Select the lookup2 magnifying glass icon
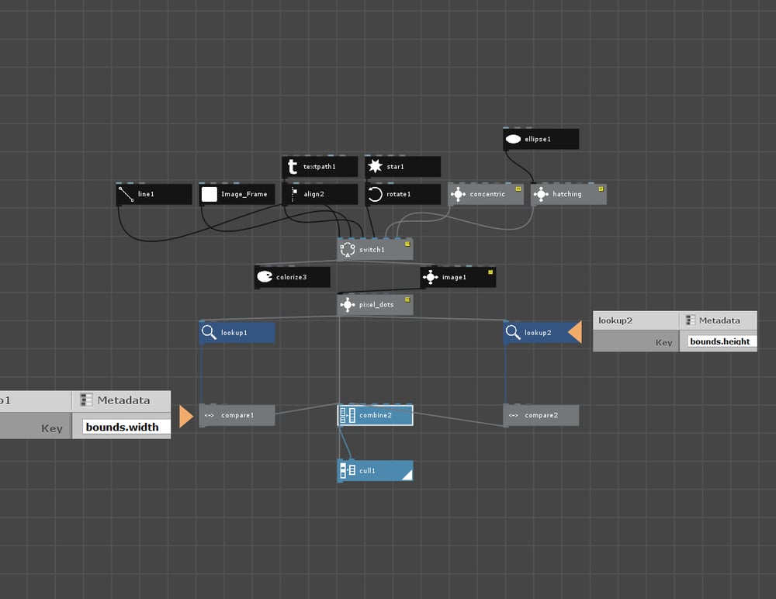Image resolution: width=776 pixels, height=599 pixels. 513,333
